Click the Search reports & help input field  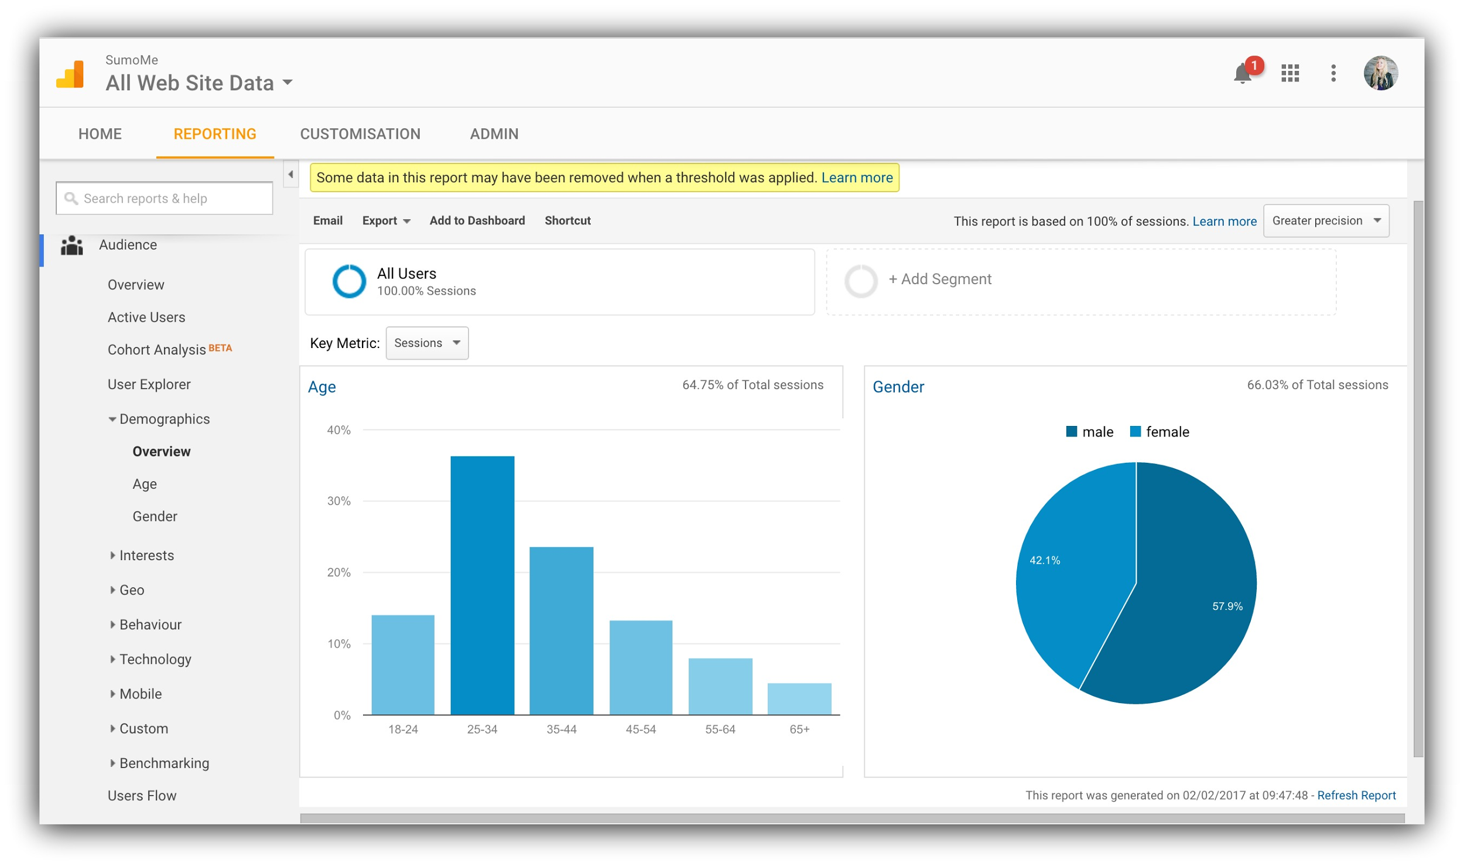tap(165, 197)
